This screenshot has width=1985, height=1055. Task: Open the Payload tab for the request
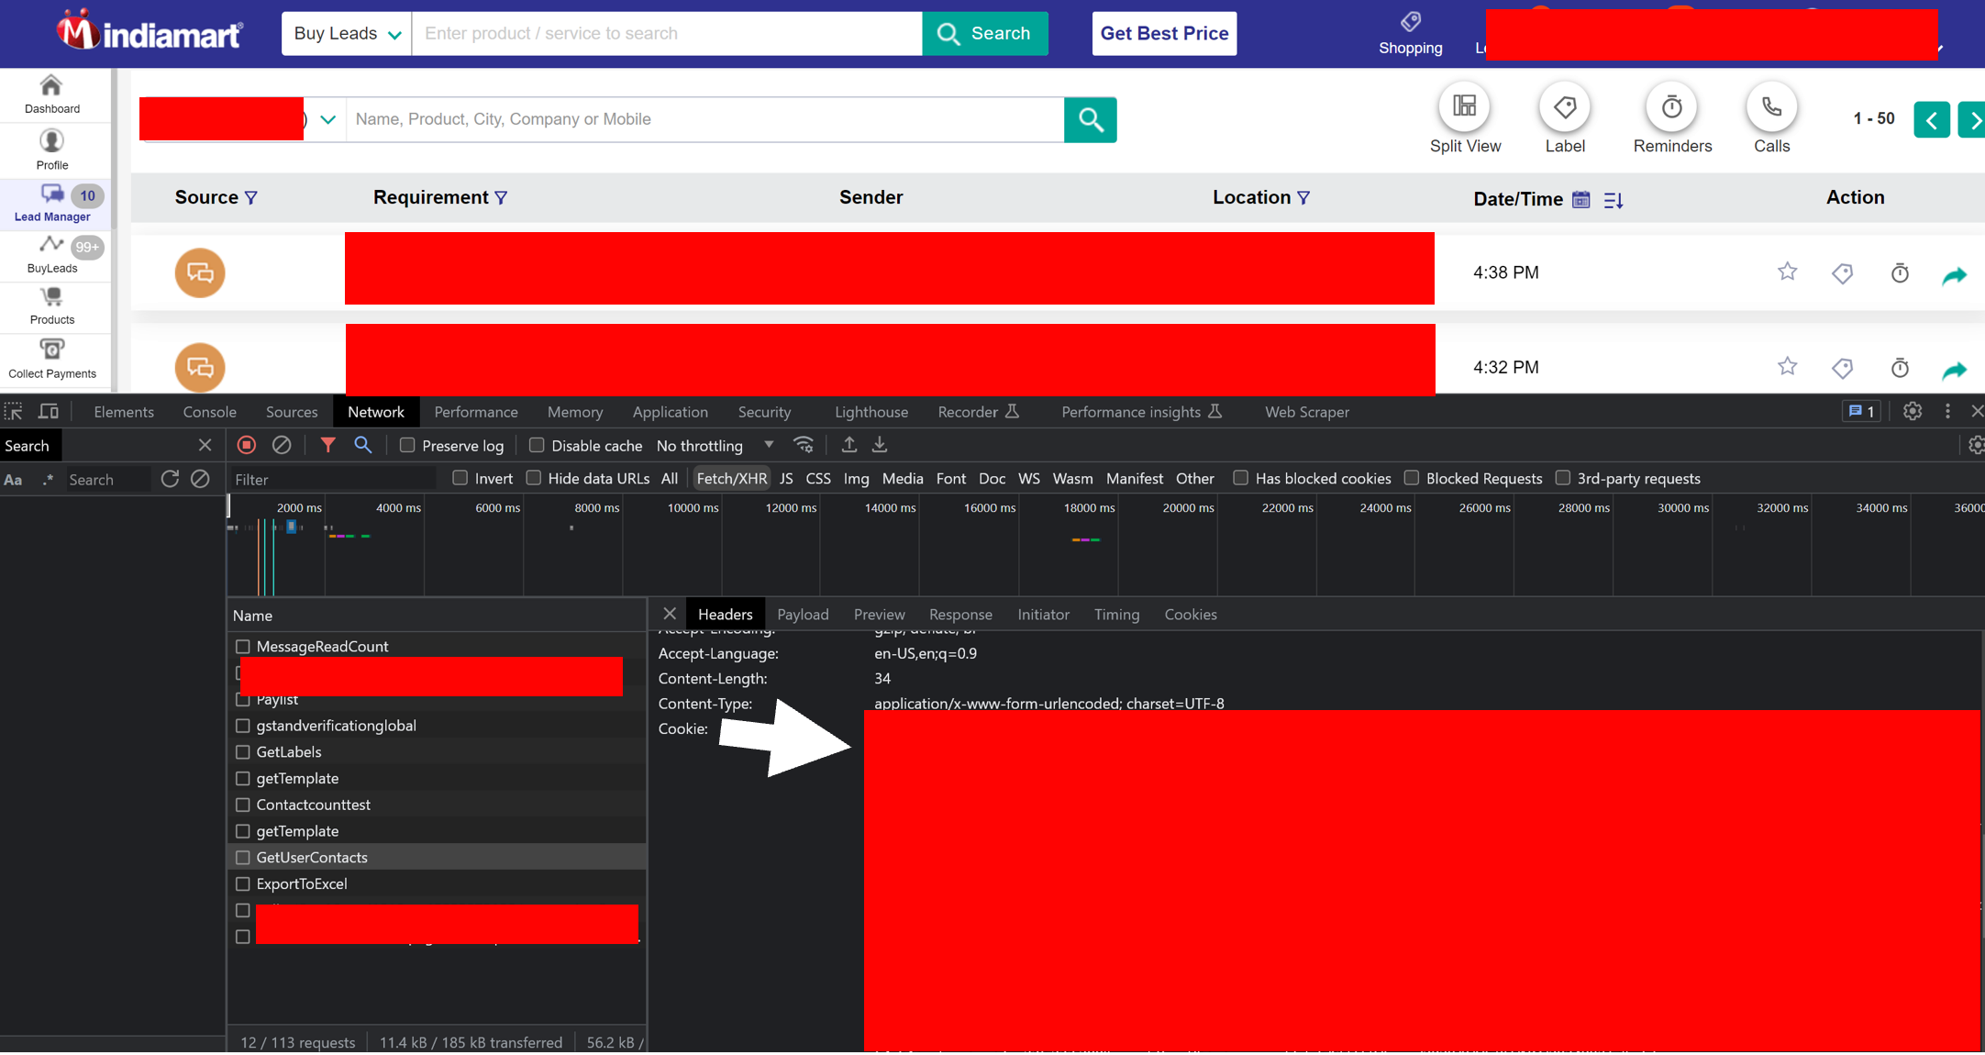803,614
